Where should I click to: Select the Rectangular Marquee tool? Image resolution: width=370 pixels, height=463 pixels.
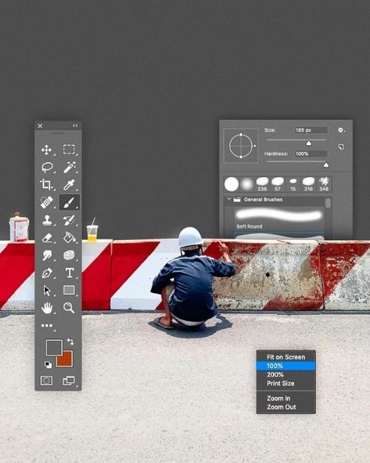click(69, 150)
